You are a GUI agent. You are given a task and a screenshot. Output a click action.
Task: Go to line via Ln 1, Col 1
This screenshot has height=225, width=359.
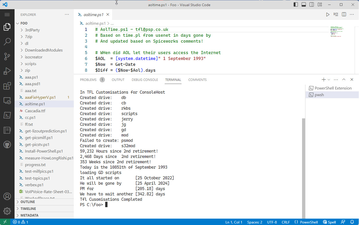pos(234,222)
